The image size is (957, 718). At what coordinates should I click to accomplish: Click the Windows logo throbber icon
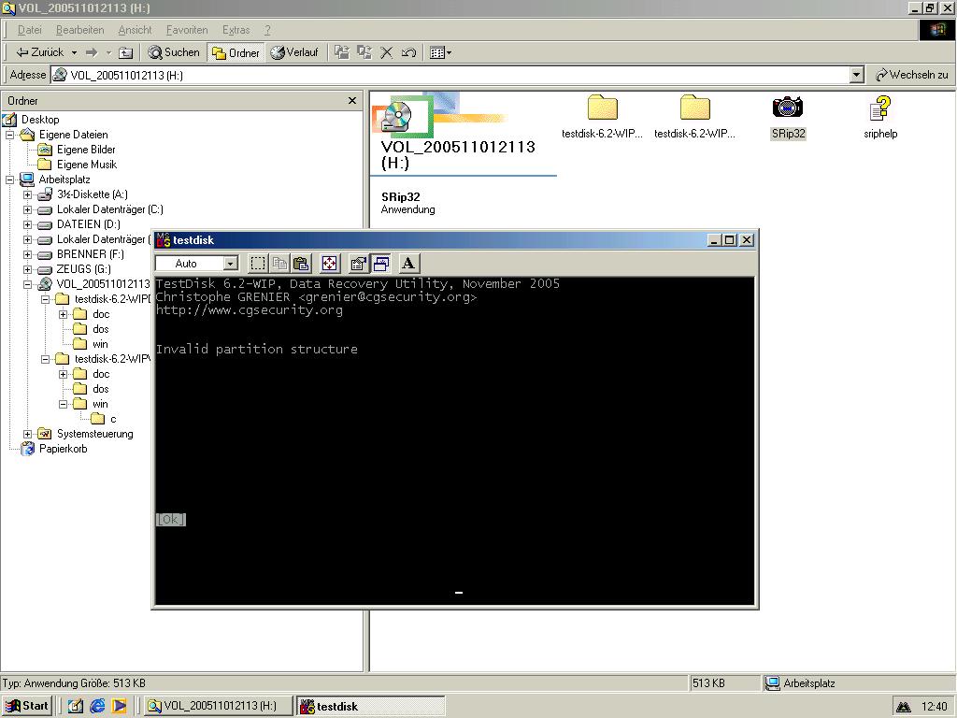click(936, 30)
